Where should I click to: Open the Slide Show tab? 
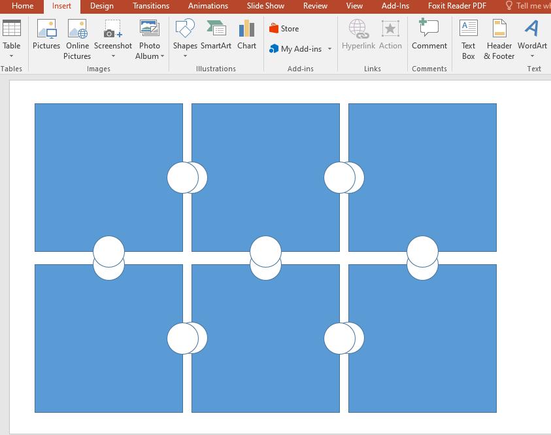[x=265, y=6]
